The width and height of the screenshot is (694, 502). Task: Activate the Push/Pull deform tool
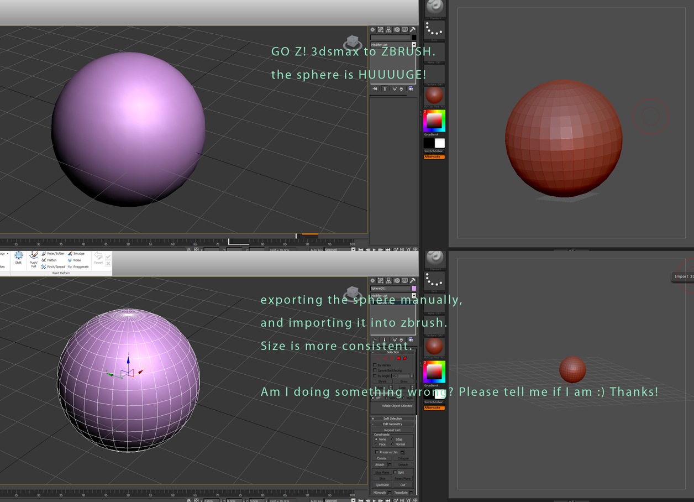click(34, 259)
